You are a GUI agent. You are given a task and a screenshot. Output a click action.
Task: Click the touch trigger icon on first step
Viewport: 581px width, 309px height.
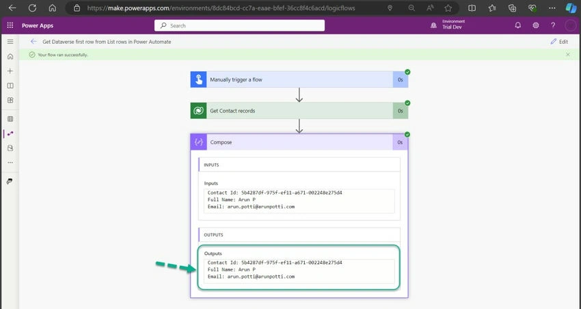tap(199, 80)
